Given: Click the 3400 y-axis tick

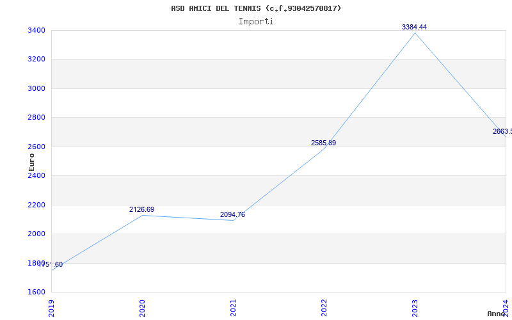Looking at the screenshot, I should click(36, 31).
